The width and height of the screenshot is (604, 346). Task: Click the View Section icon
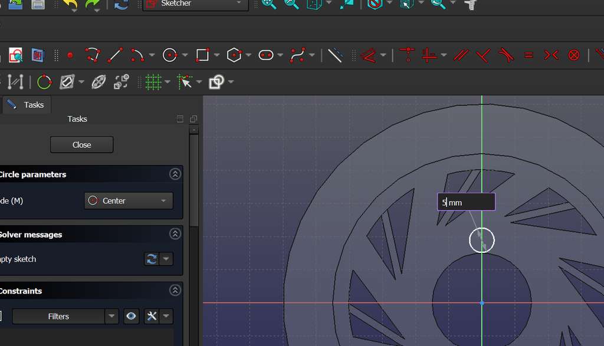[38, 55]
